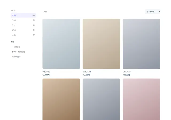Click the リネンシャツ product name
Viewport: 171px width, 120px height.
(46, 71)
